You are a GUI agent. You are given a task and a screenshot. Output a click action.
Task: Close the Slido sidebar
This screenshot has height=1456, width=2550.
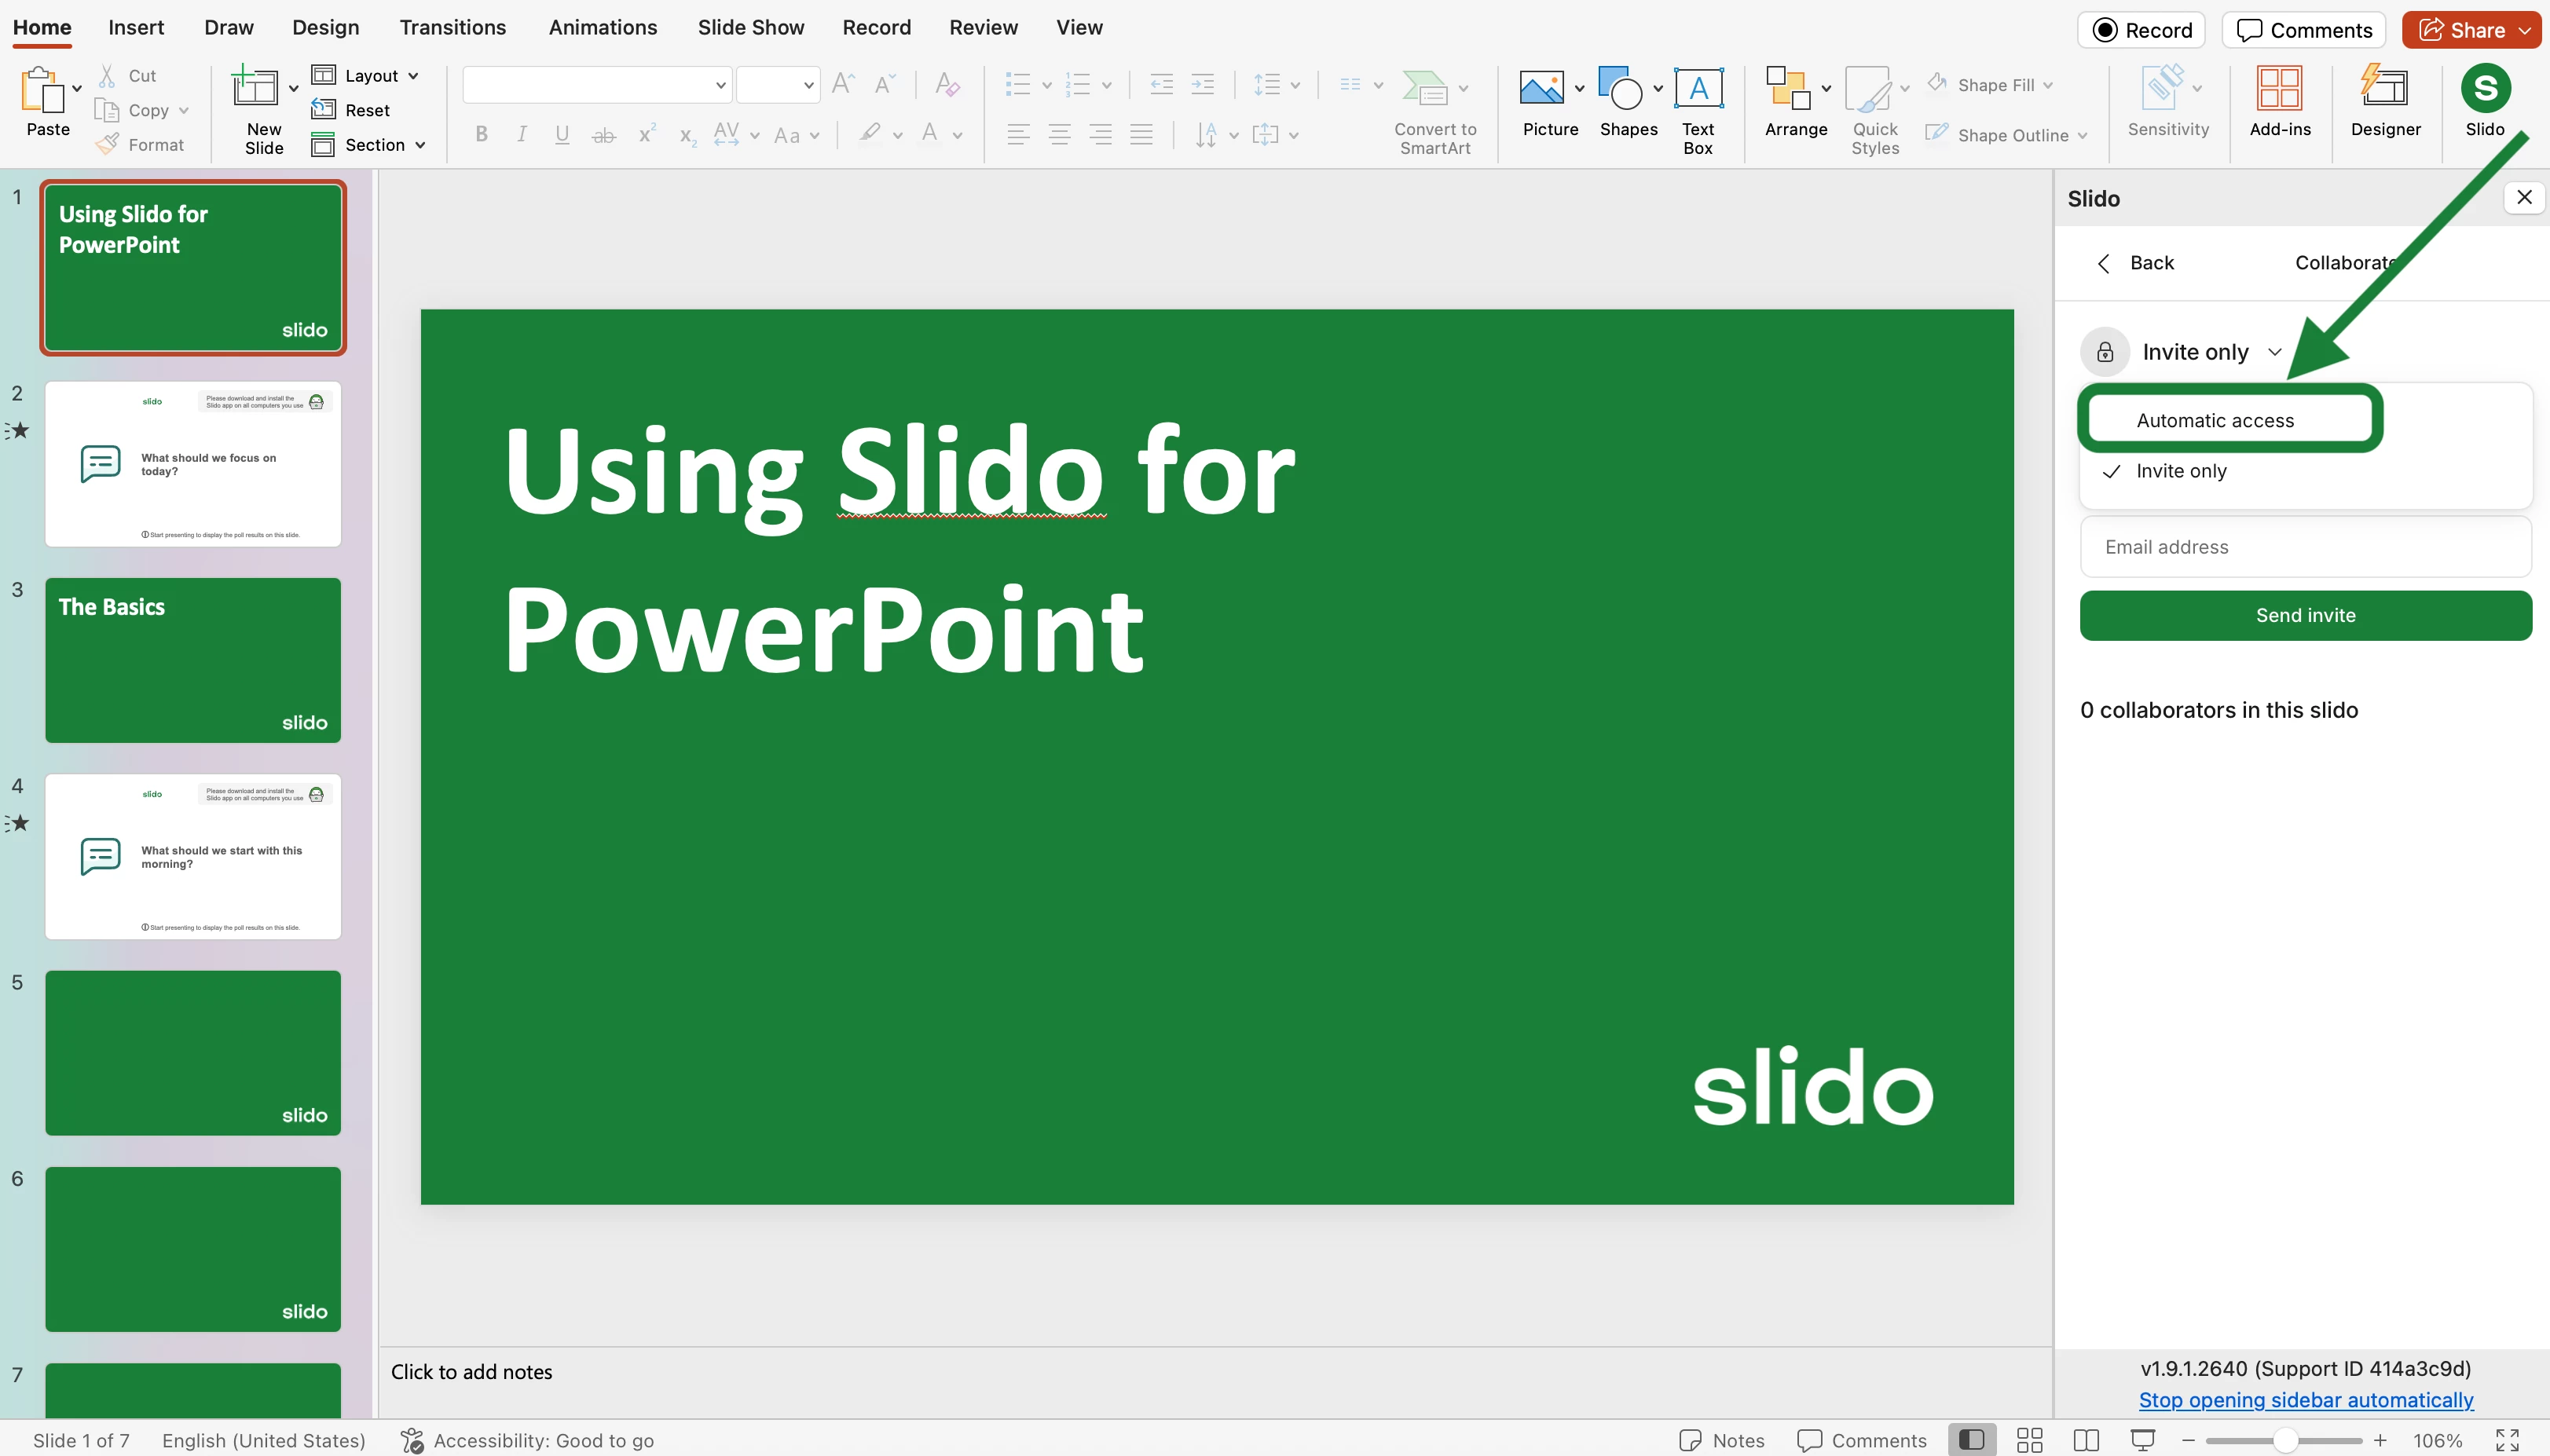(2523, 197)
